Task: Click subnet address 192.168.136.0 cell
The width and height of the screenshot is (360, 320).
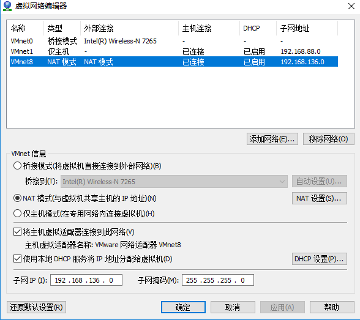Action: pyautogui.click(x=302, y=62)
